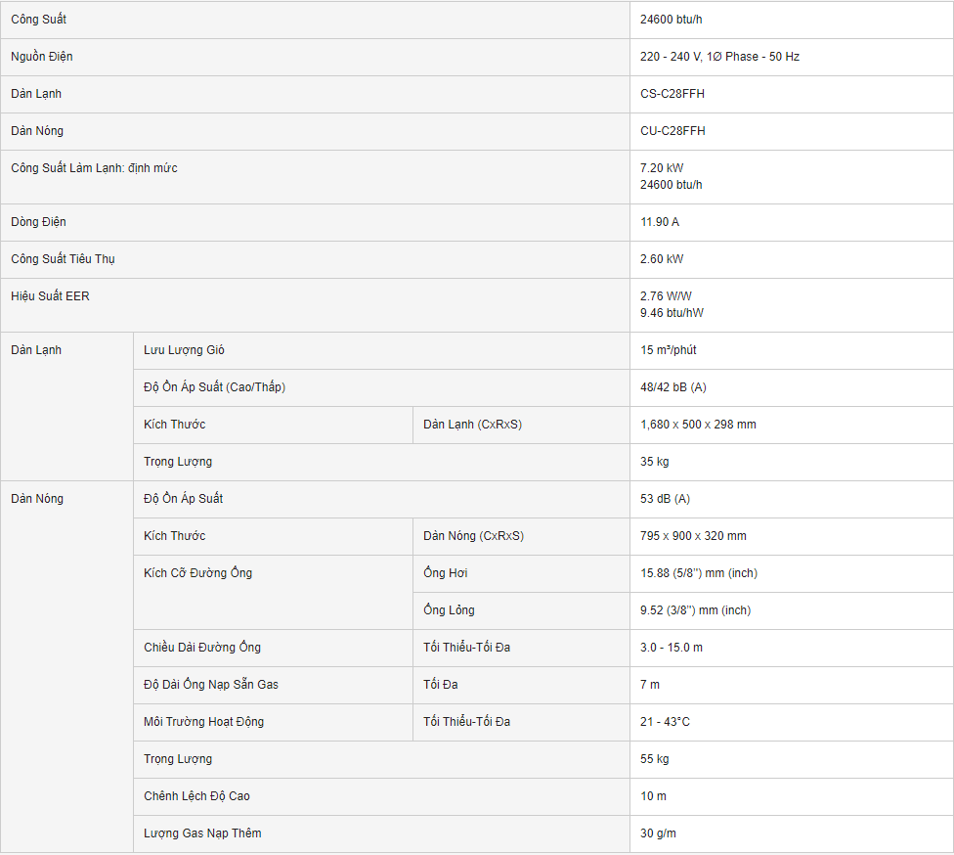Select the "11.90 A" current value
Image resolution: width=954 pixels, height=855 pixels.
(x=660, y=222)
